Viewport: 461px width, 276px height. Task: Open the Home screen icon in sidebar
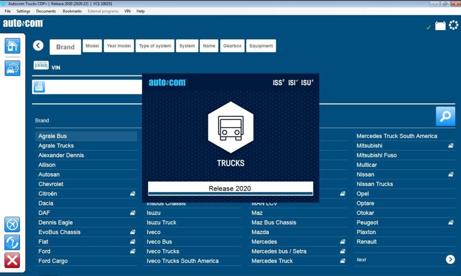pyautogui.click(x=12, y=46)
